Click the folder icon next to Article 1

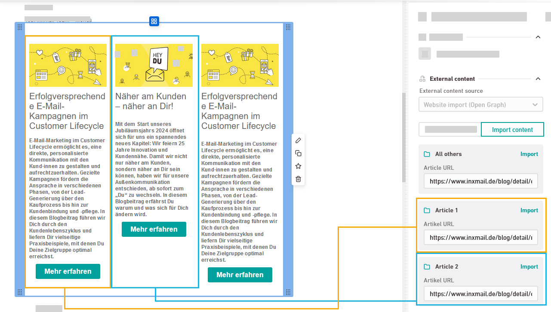coord(427,211)
